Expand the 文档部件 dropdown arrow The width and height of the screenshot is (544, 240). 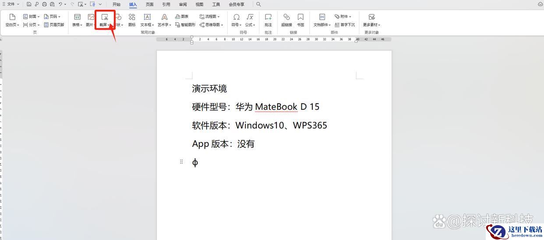click(330, 25)
